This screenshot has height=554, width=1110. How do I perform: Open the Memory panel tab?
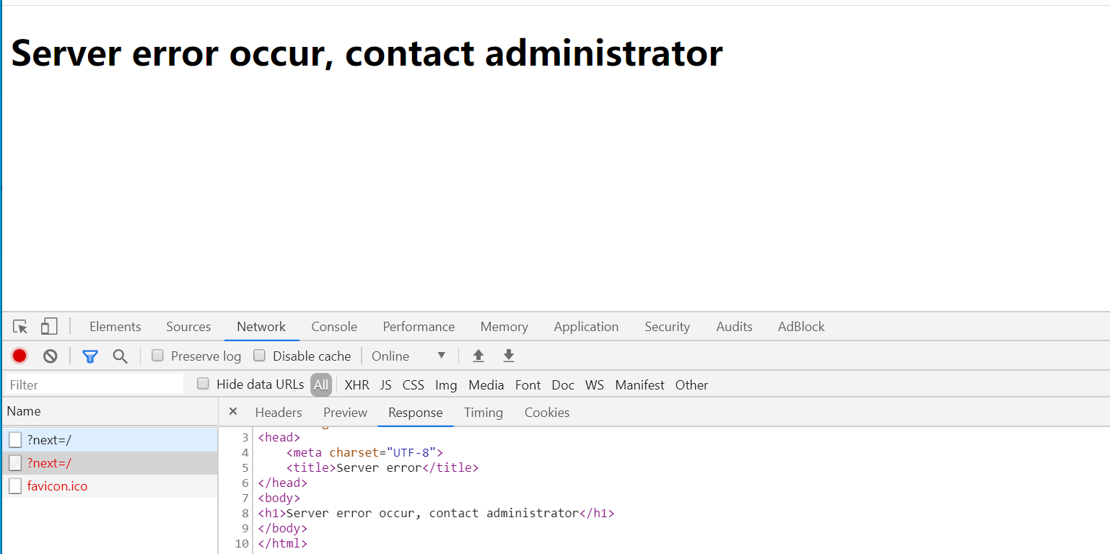(504, 327)
